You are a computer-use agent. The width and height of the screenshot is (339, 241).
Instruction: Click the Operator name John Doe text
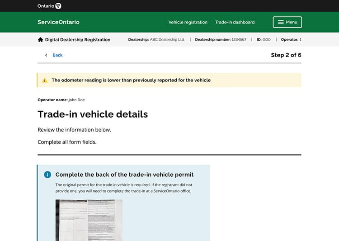coord(61,100)
